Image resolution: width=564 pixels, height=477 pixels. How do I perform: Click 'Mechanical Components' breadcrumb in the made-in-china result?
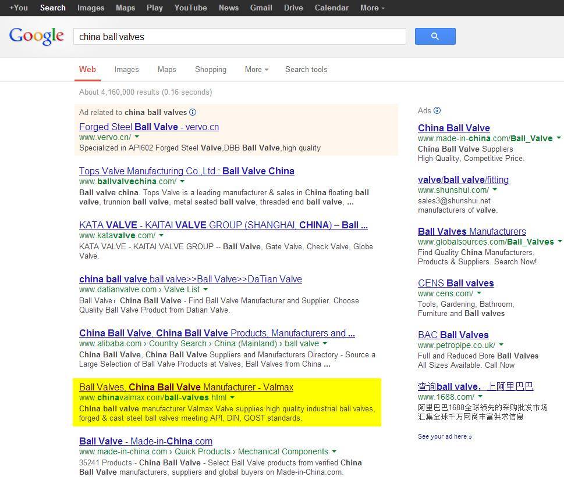click(x=283, y=451)
